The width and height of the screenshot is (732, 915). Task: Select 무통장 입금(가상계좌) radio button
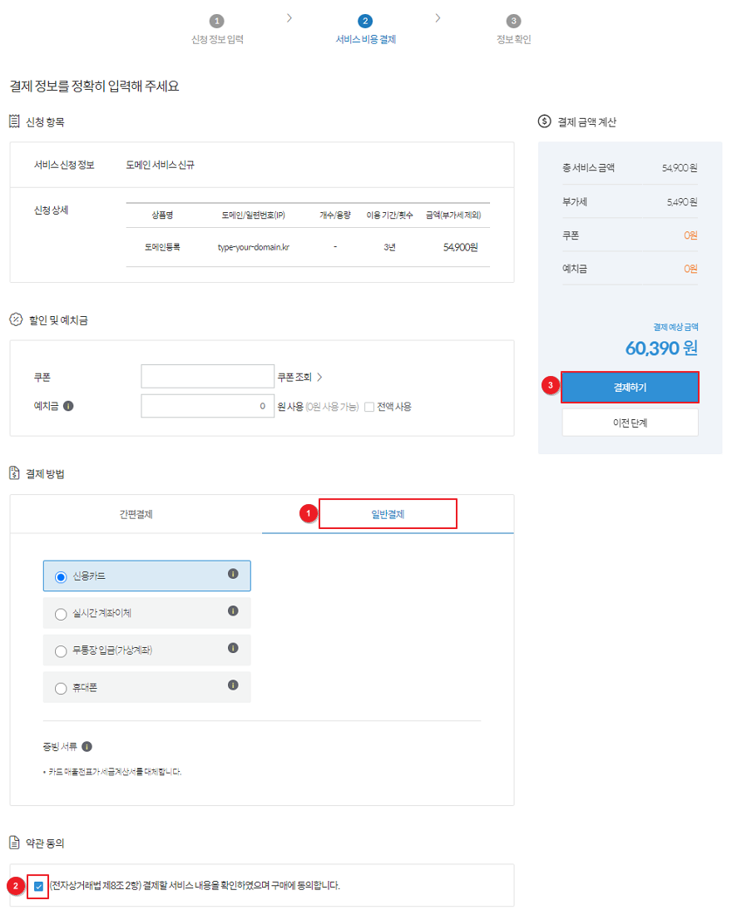pyautogui.click(x=60, y=651)
